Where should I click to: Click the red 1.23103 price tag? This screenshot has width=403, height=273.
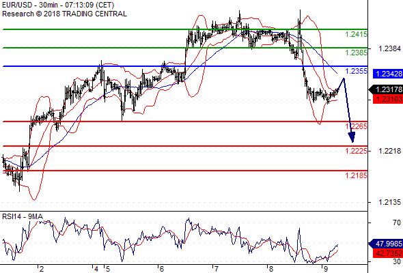coord(388,99)
